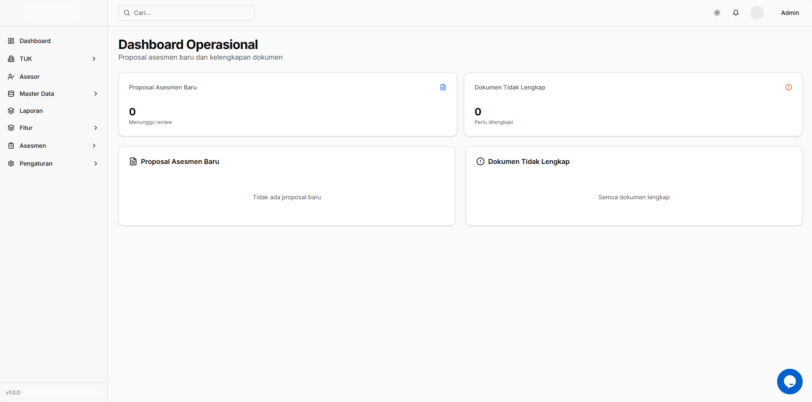Click the 'Perlu dilengkapi' text
The width and height of the screenshot is (812, 402).
coord(494,122)
